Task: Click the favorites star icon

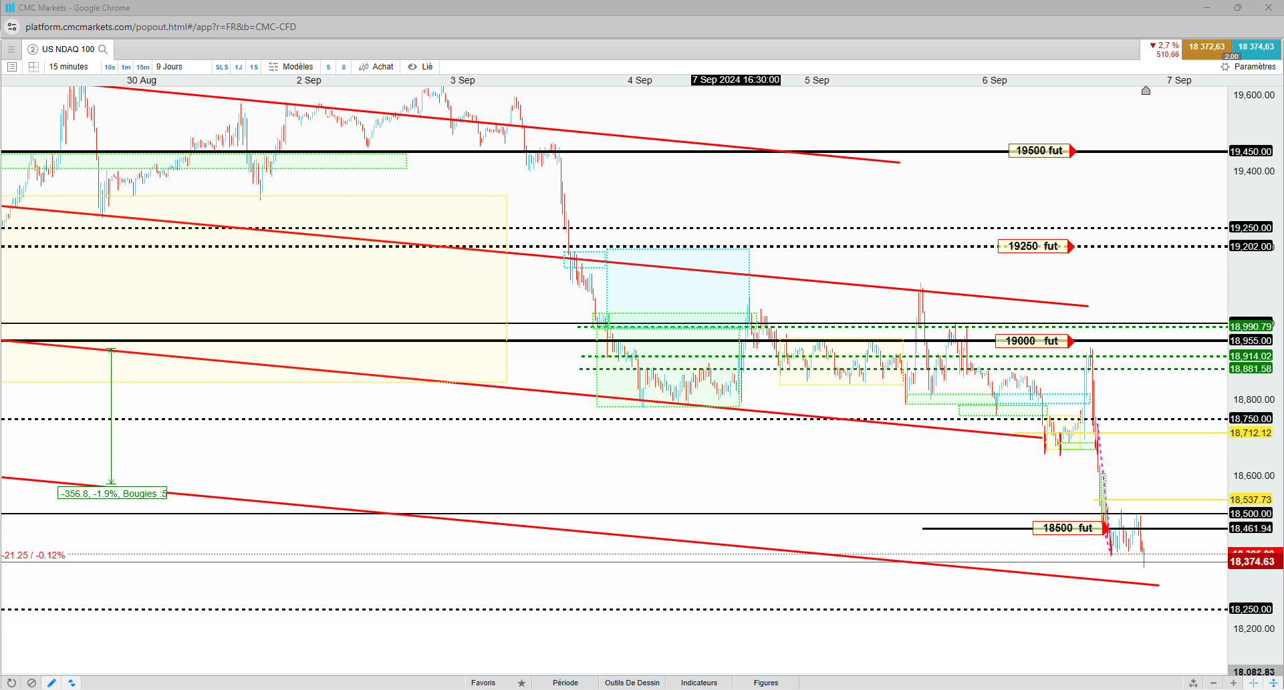Action: pyautogui.click(x=521, y=683)
